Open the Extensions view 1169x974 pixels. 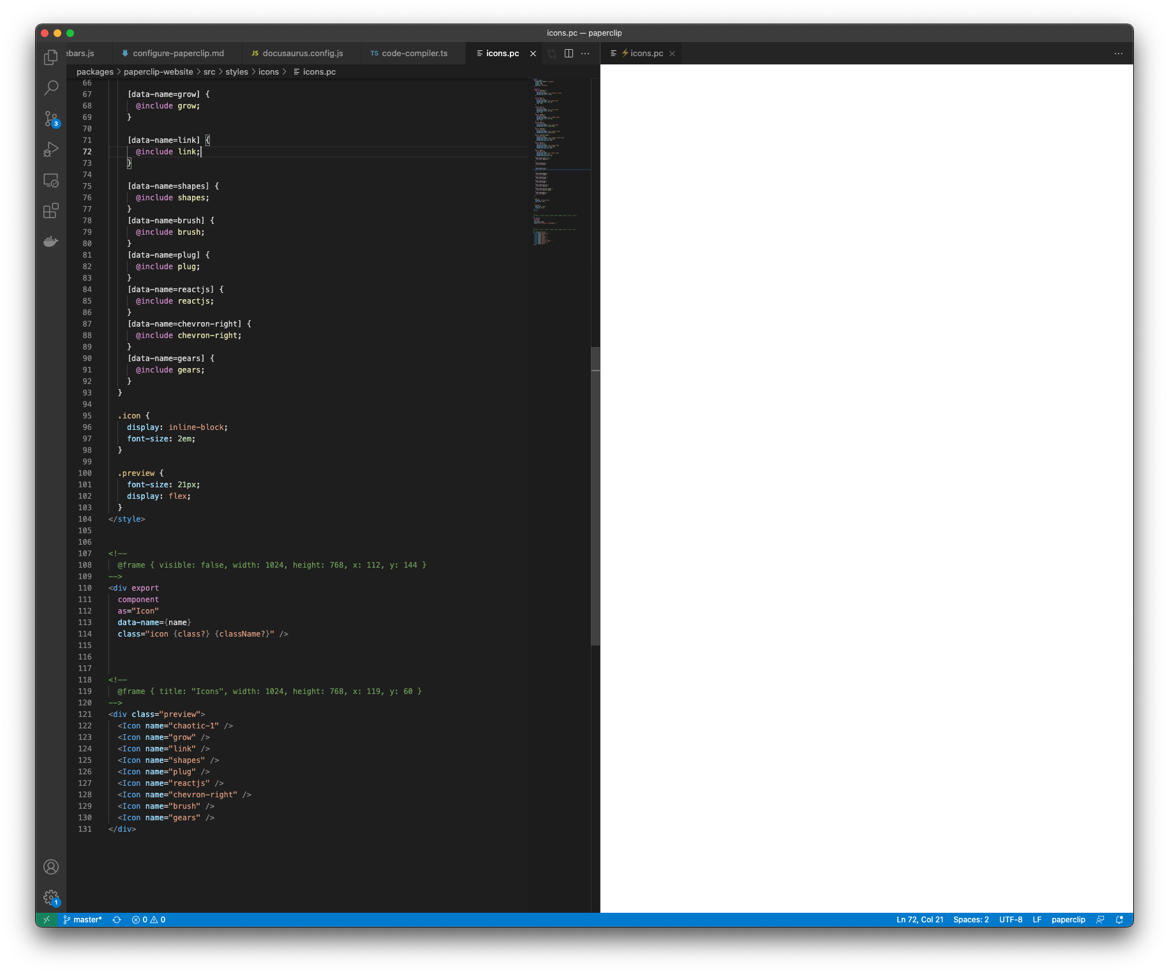[50, 210]
